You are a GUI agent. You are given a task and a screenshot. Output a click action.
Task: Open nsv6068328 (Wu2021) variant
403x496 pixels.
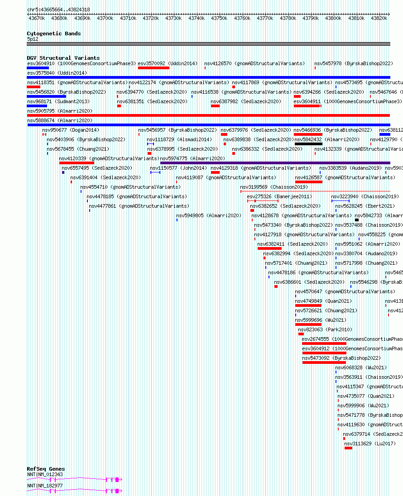360,367
